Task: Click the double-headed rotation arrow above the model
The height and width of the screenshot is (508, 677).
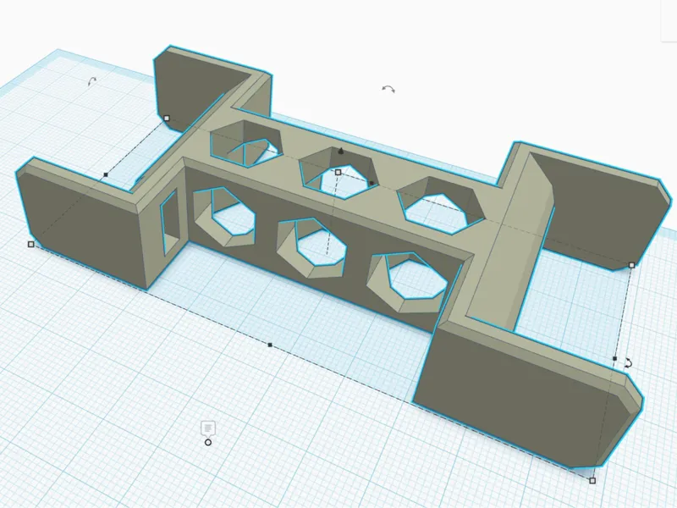Action: [x=388, y=89]
